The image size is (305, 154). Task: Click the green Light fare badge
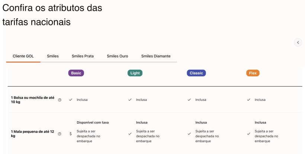click(135, 73)
